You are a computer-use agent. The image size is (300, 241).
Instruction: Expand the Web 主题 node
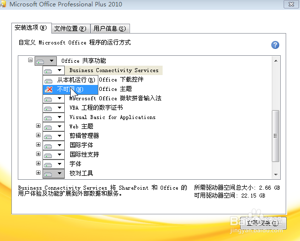click(38, 126)
